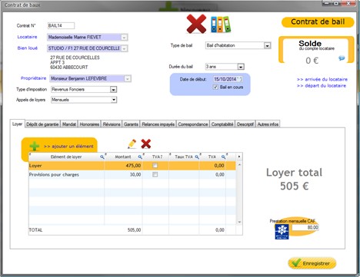
Task: Click search icon in Elément de loyer header
Action: click(x=102, y=157)
